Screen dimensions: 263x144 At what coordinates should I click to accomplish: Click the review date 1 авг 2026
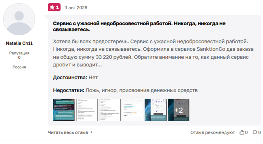coord(76,8)
